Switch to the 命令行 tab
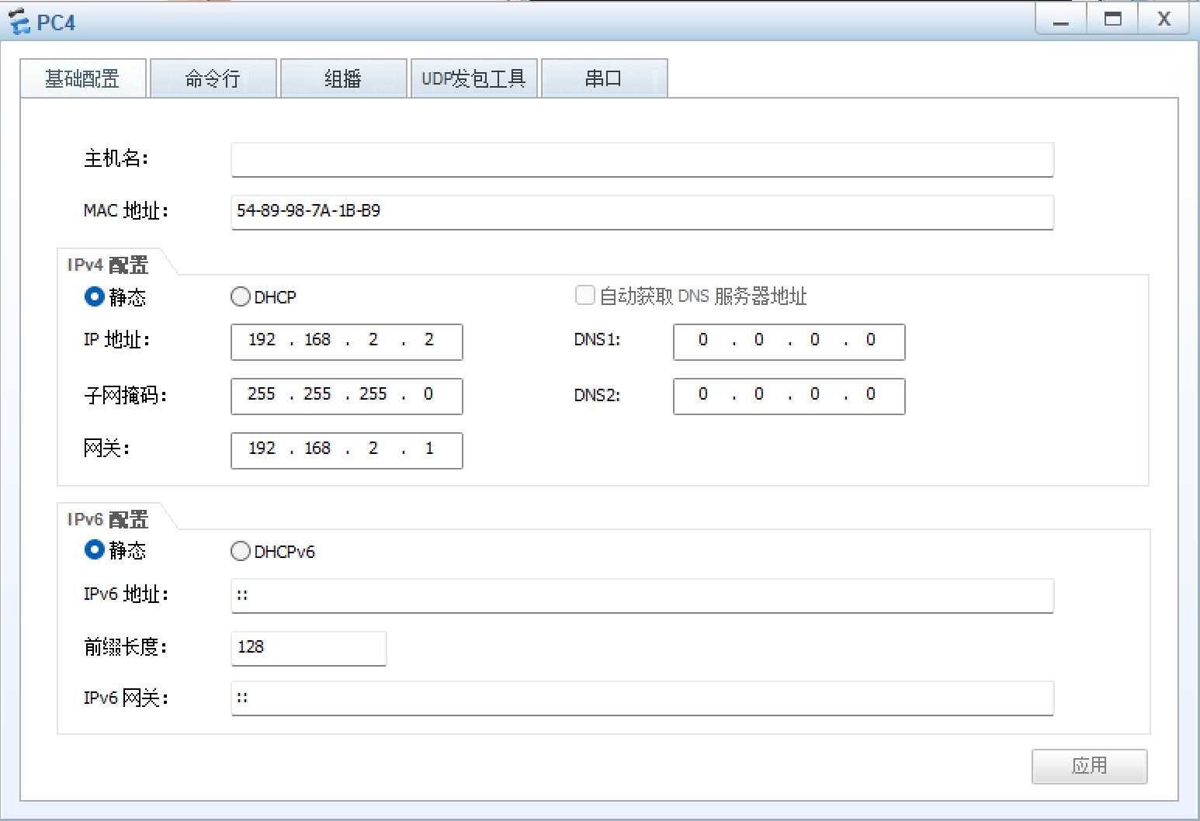Screen dimensions: 1200x821 pos(213,78)
